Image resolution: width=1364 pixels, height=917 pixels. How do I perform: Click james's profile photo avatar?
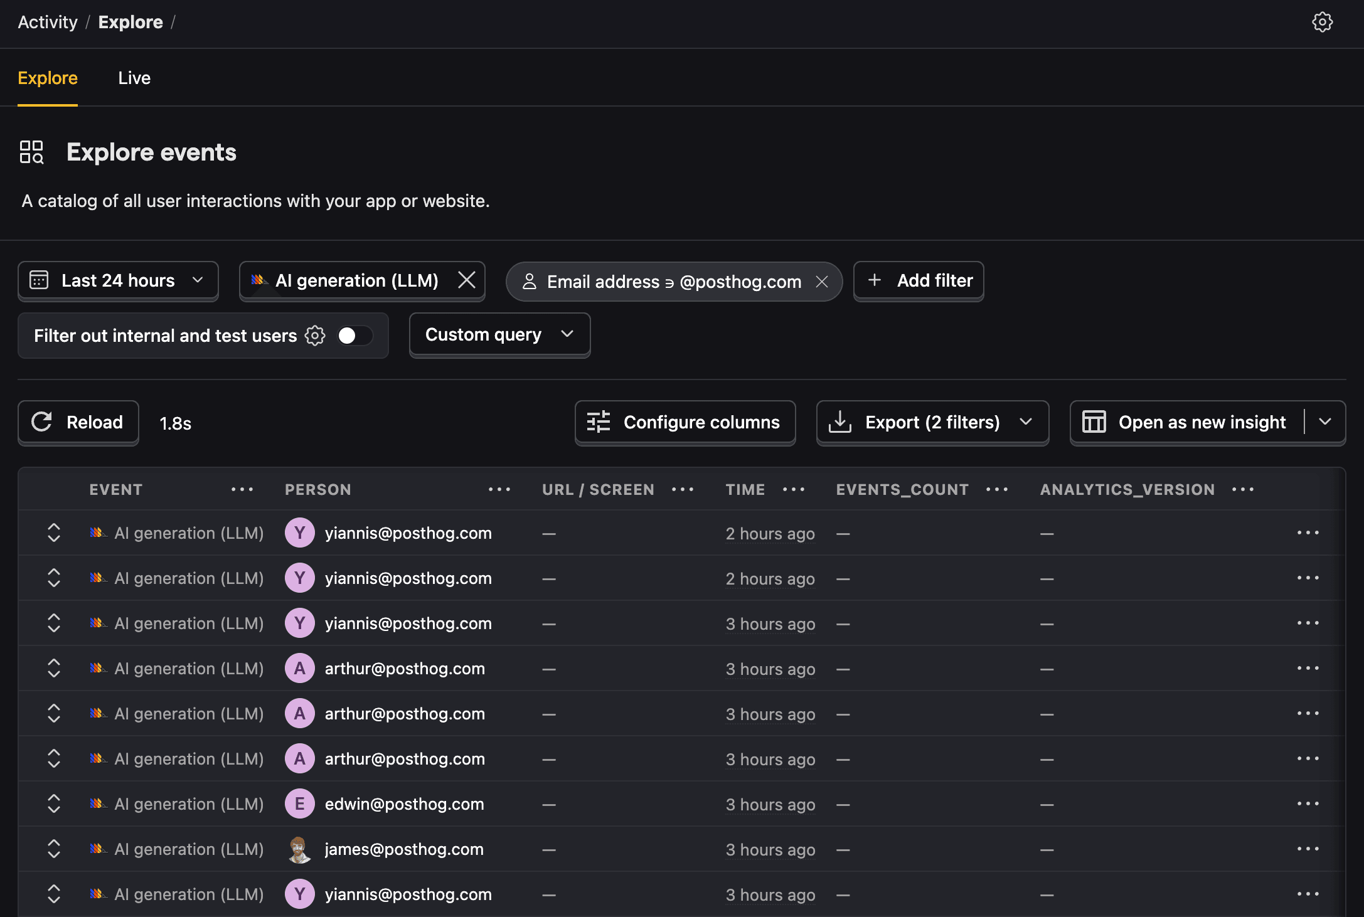pos(300,849)
